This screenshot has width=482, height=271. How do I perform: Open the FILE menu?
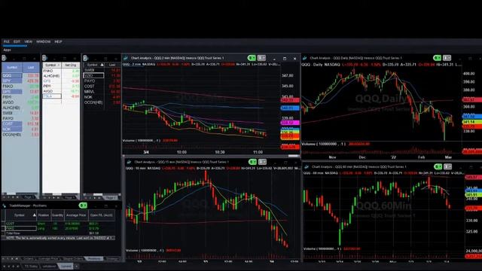click(x=7, y=41)
